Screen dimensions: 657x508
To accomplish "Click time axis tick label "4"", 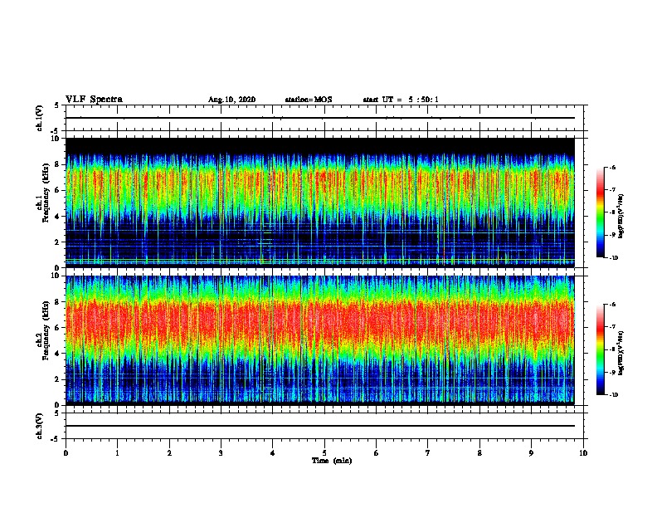I will (x=273, y=453).
